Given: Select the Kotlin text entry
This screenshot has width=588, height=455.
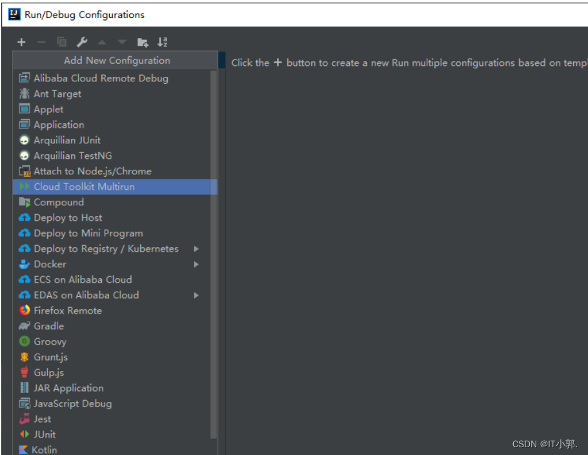Looking at the screenshot, I should pos(45,450).
